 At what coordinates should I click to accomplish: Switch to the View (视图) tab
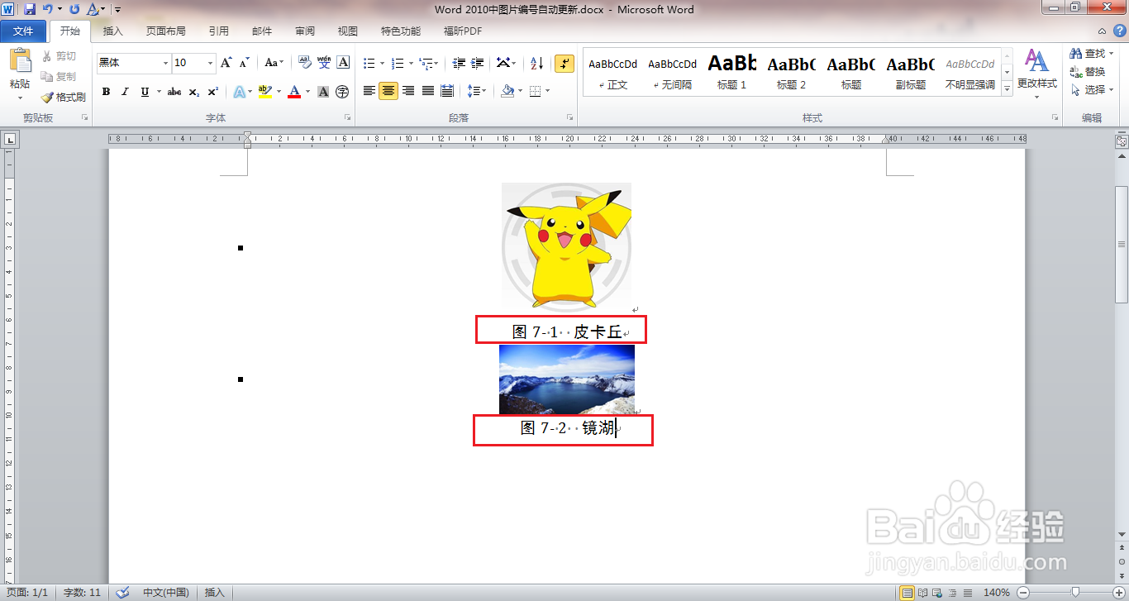348,31
